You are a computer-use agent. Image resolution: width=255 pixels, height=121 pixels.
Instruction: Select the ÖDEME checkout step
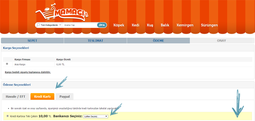pyautogui.click(x=158, y=41)
